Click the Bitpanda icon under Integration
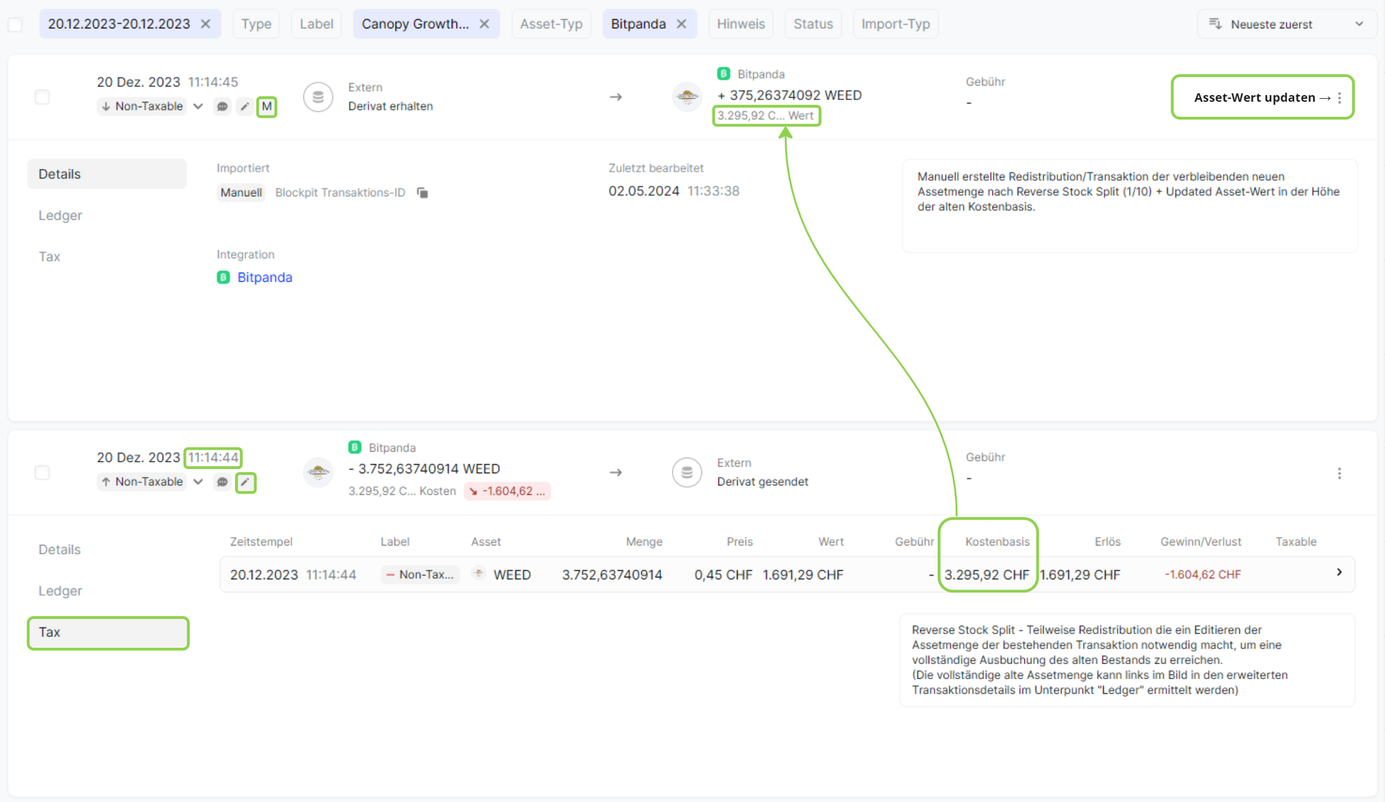 click(x=223, y=277)
